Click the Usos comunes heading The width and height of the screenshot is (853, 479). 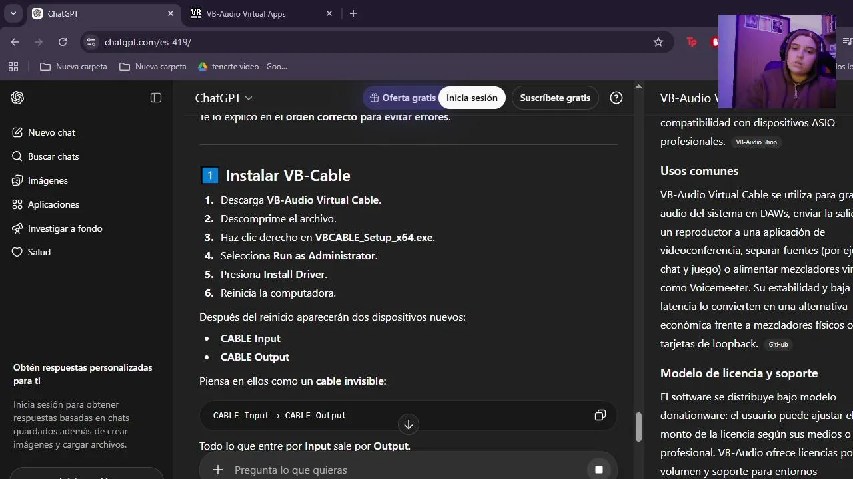click(699, 171)
